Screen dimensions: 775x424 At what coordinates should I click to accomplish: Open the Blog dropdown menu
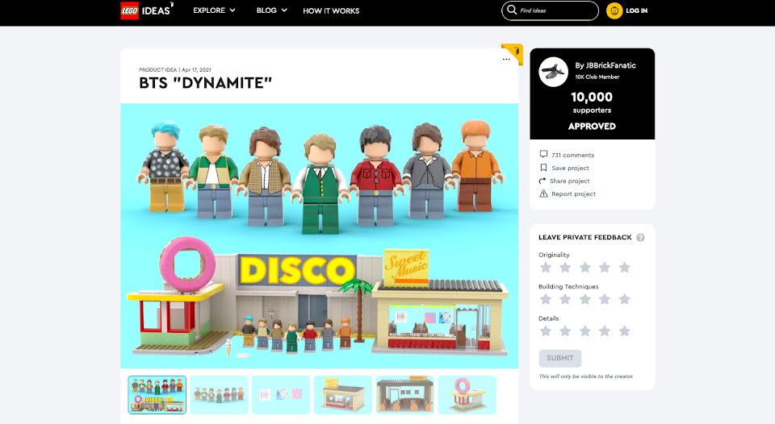tap(271, 10)
